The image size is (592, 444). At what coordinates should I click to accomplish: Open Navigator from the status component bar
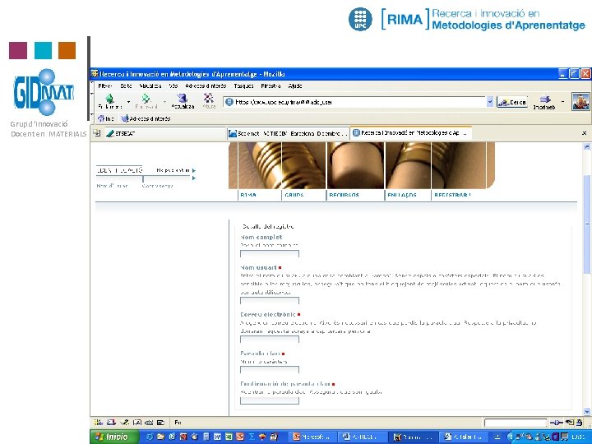[x=98, y=423]
